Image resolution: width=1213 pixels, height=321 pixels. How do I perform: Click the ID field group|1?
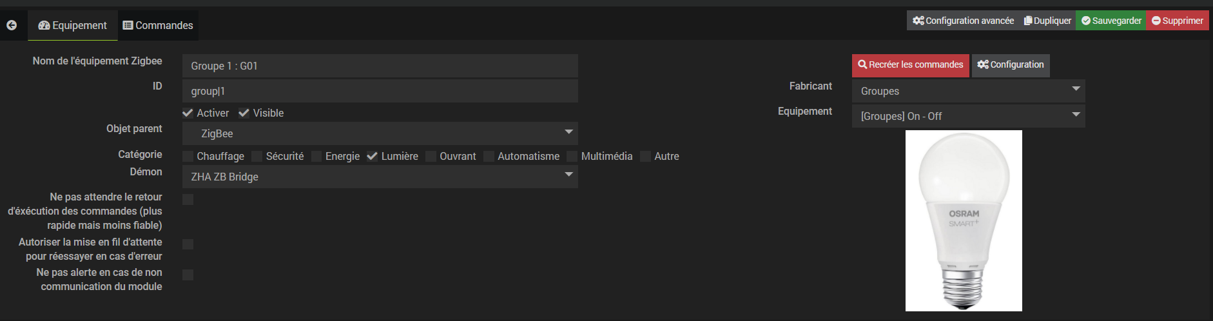[x=380, y=91]
